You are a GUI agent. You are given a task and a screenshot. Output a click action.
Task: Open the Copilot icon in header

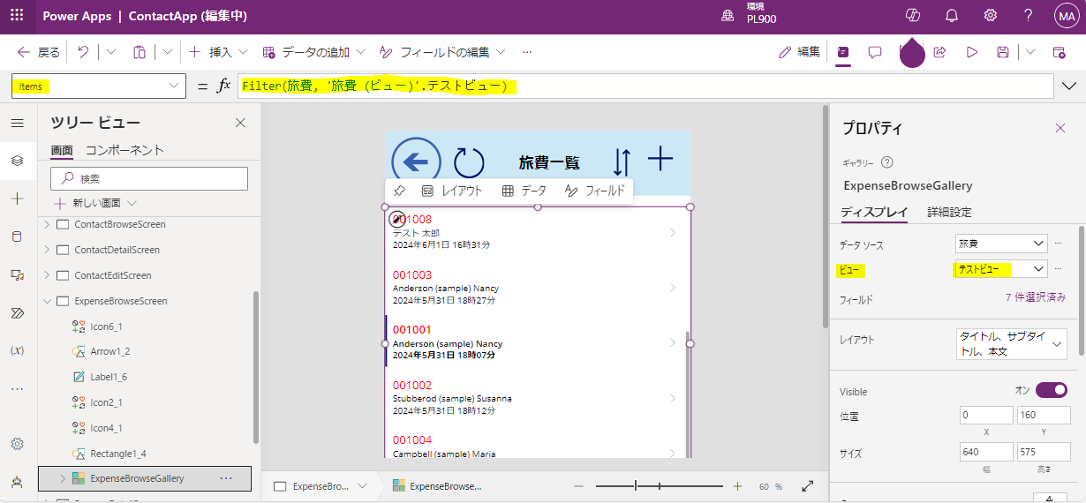(x=913, y=16)
